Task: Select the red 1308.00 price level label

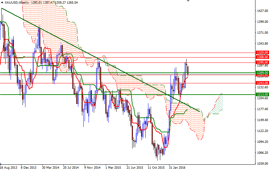Action: [x=262, y=57]
